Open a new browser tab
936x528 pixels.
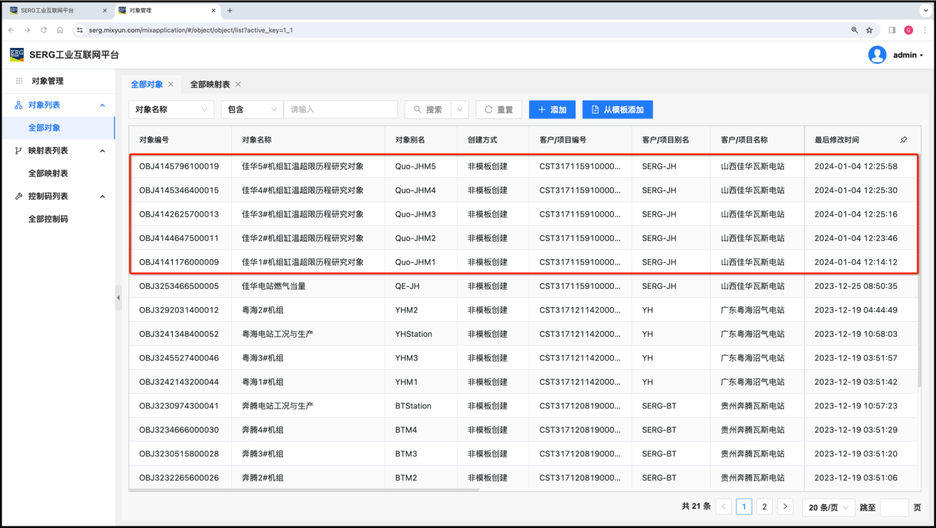230,10
